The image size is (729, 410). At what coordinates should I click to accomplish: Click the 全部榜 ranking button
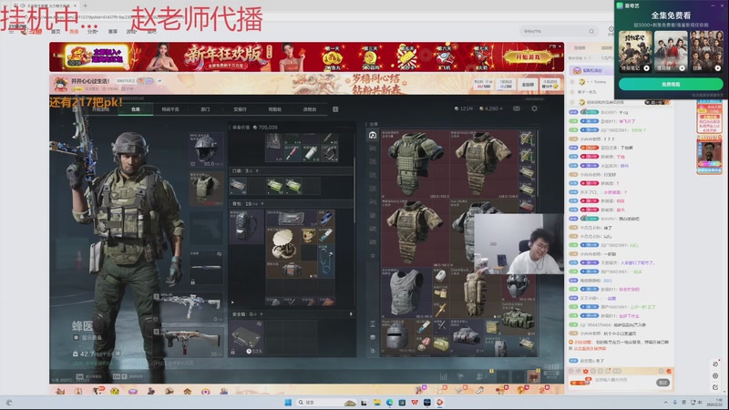[x=528, y=85]
